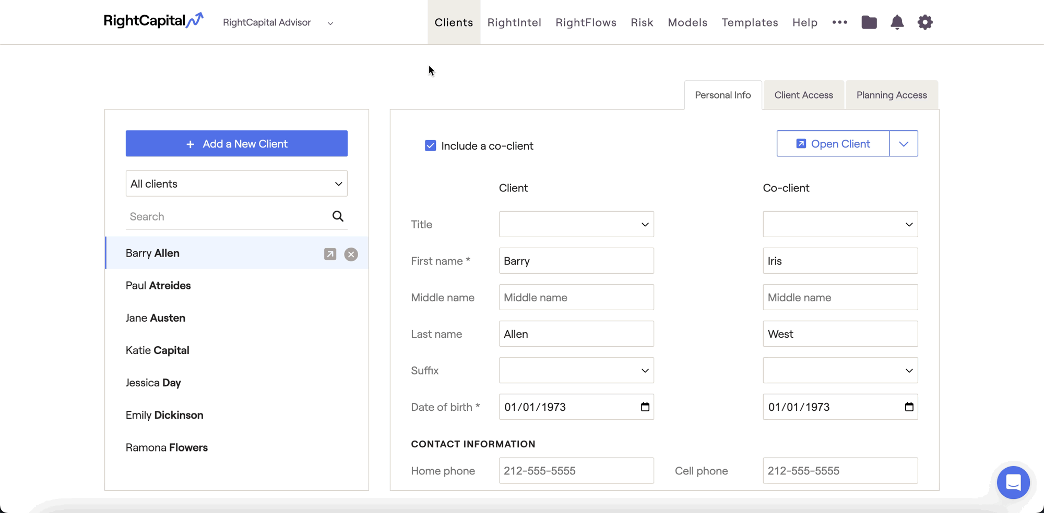Open notifications bell icon
1044x513 pixels.
pyautogui.click(x=897, y=22)
